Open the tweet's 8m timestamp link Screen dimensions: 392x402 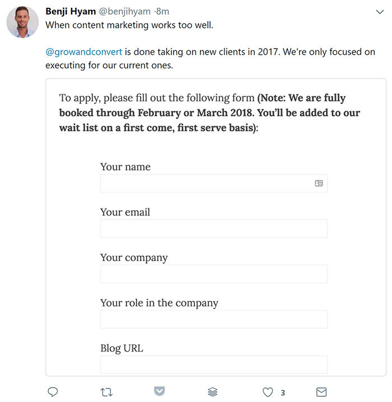coord(162,11)
